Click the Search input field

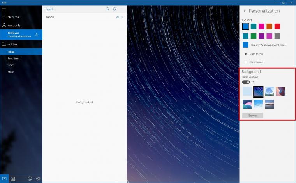[x=74, y=9]
